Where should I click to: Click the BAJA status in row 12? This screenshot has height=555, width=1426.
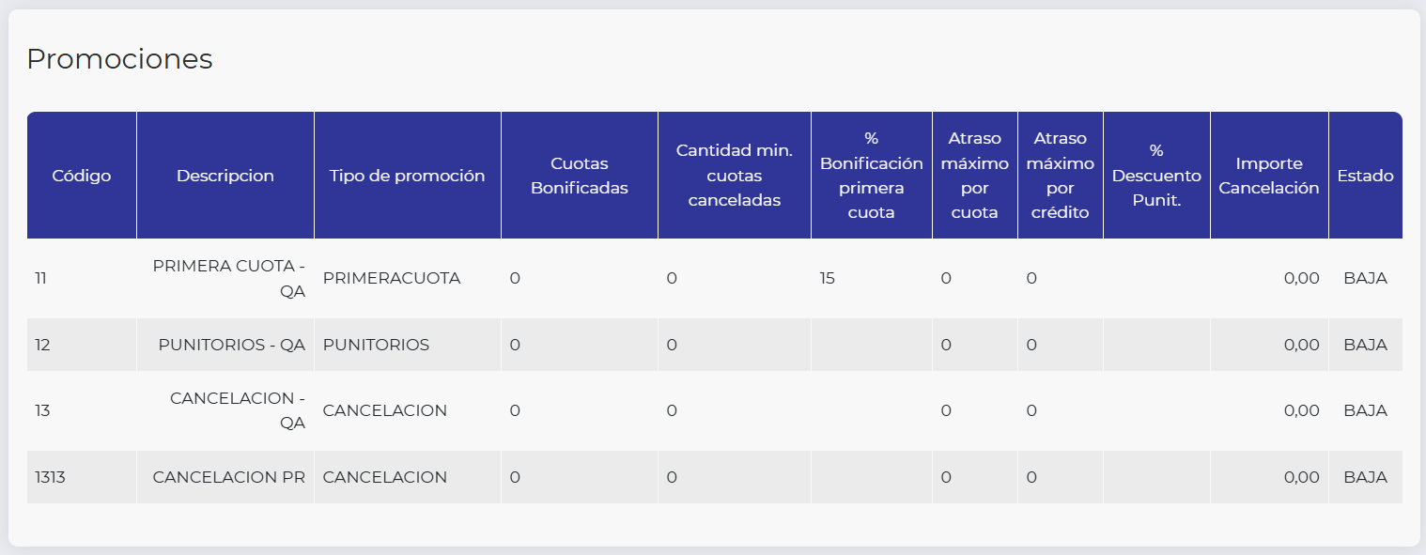tap(1365, 345)
